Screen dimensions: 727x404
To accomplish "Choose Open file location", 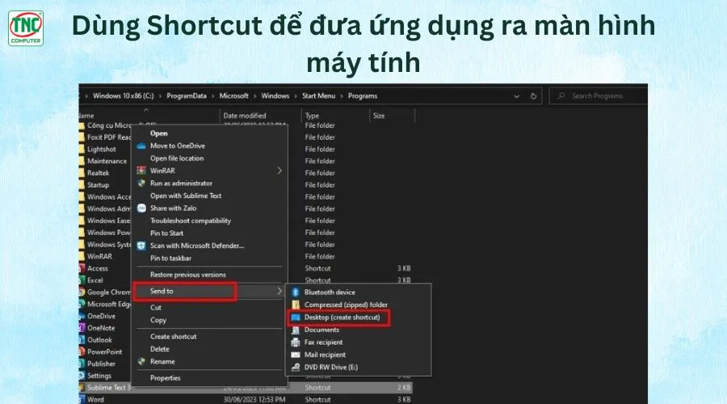I will [x=177, y=158].
